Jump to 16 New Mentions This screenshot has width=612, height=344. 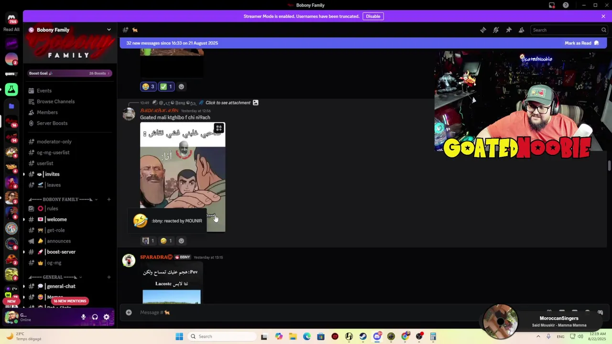(x=70, y=301)
